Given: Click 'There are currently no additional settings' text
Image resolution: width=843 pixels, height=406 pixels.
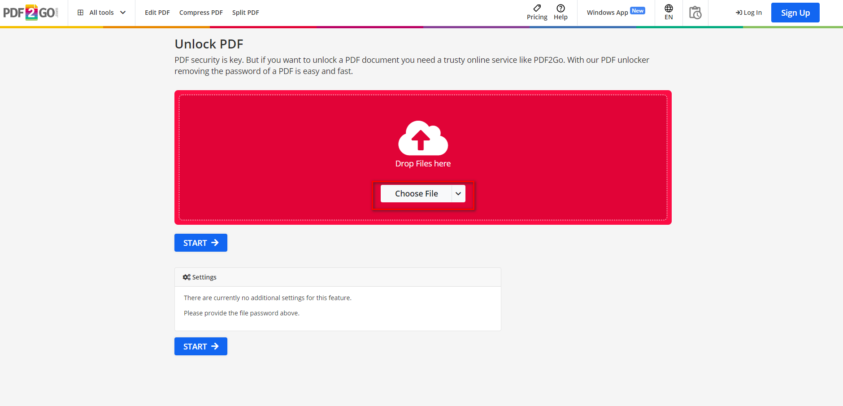Looking at the screenshot, I should pos(268,298).
